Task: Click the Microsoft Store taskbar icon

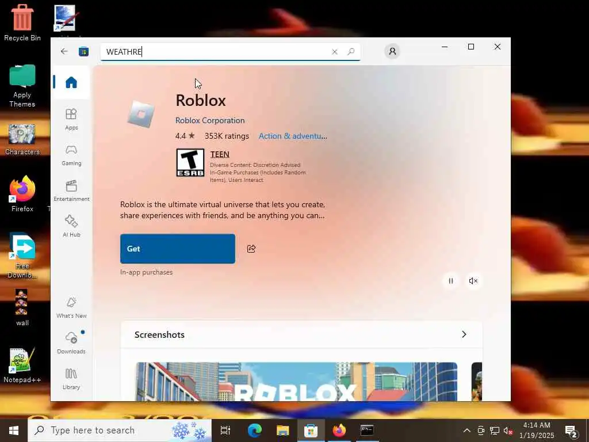Action: point(311,430)
